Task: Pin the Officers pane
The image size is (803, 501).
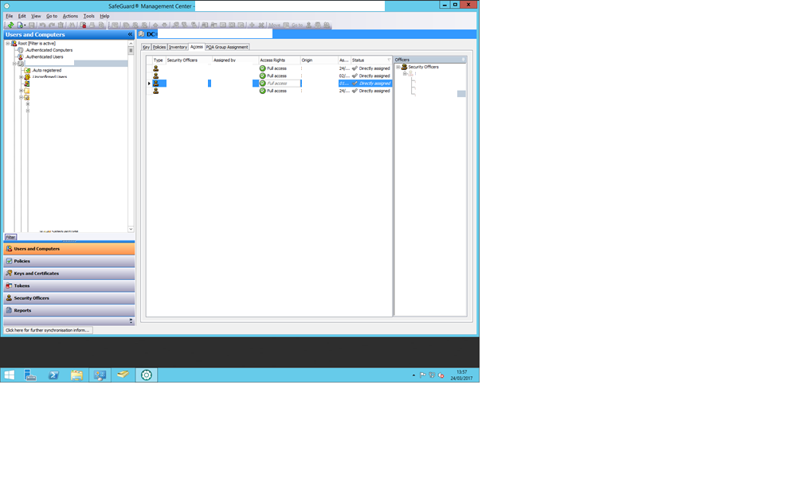Action: coord(464,60)
